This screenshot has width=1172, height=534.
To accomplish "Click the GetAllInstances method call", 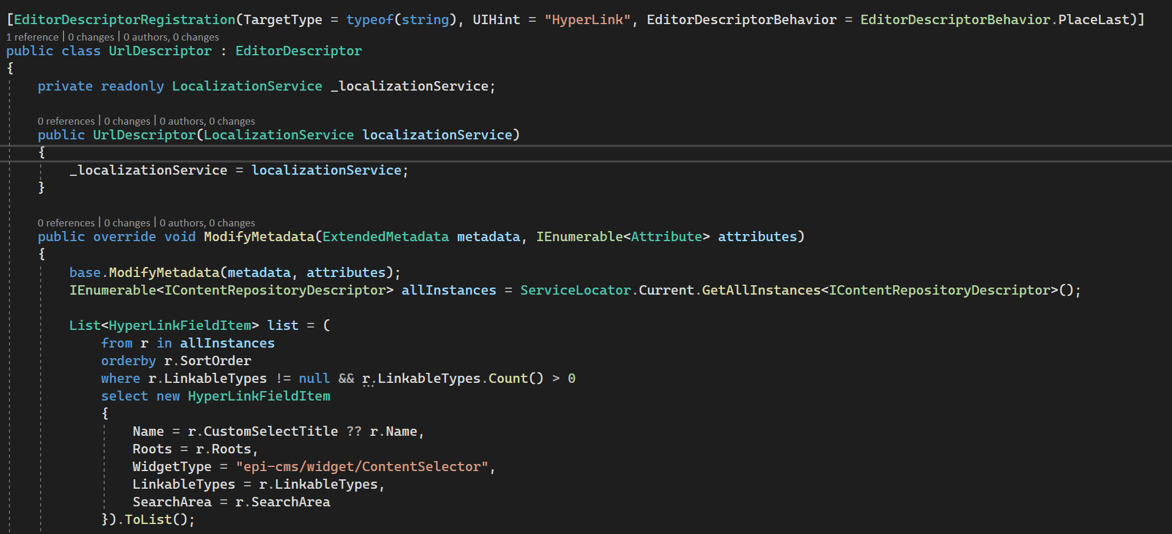I will point(761,291).
